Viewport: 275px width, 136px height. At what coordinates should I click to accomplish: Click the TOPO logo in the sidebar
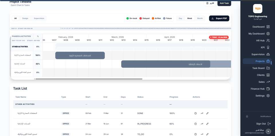(x=258, y=9)
